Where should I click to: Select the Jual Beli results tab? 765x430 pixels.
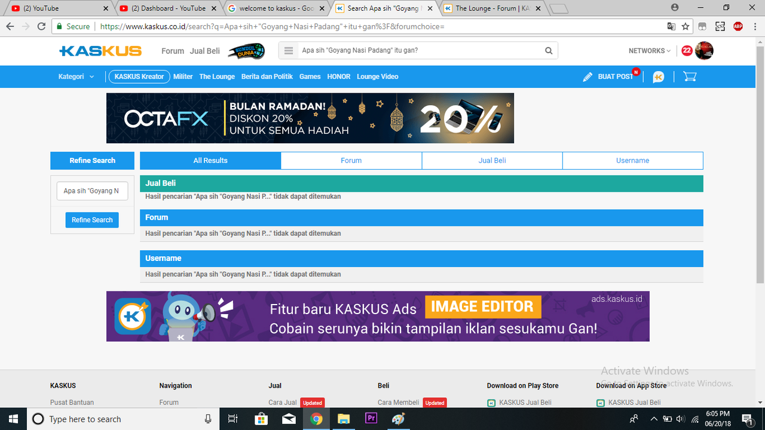pos(492,161)
